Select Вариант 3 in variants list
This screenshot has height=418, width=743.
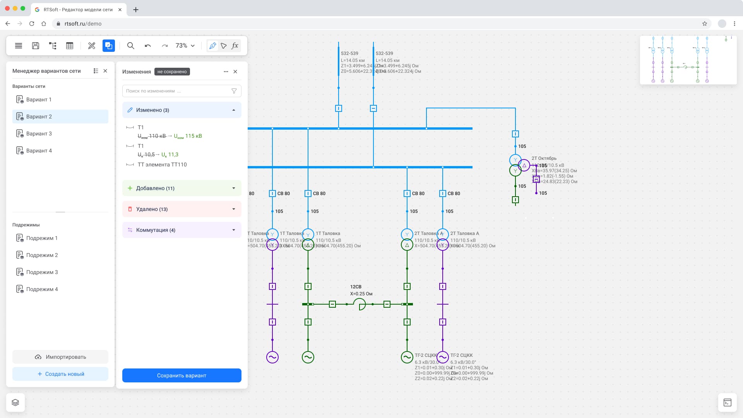click(39, 134)
